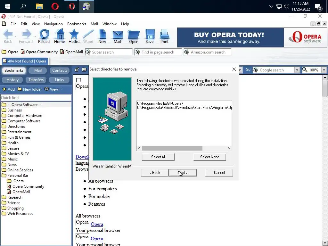Viewport: 328px width, 246px height.
Task: Click the Windows Start button
Action: point(8,6)
